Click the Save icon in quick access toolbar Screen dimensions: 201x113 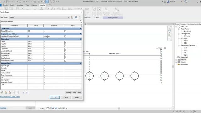tap(7, 2)
